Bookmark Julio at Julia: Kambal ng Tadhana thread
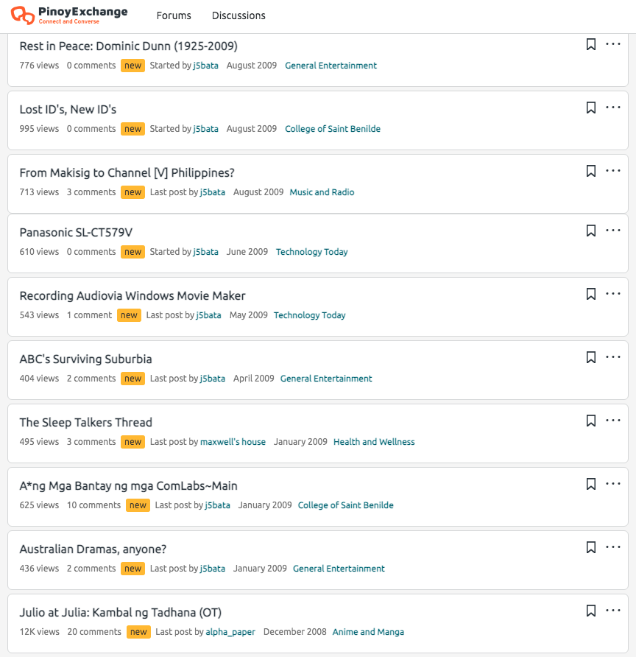Screen dimensions: 636x657 tap(591, 611)
